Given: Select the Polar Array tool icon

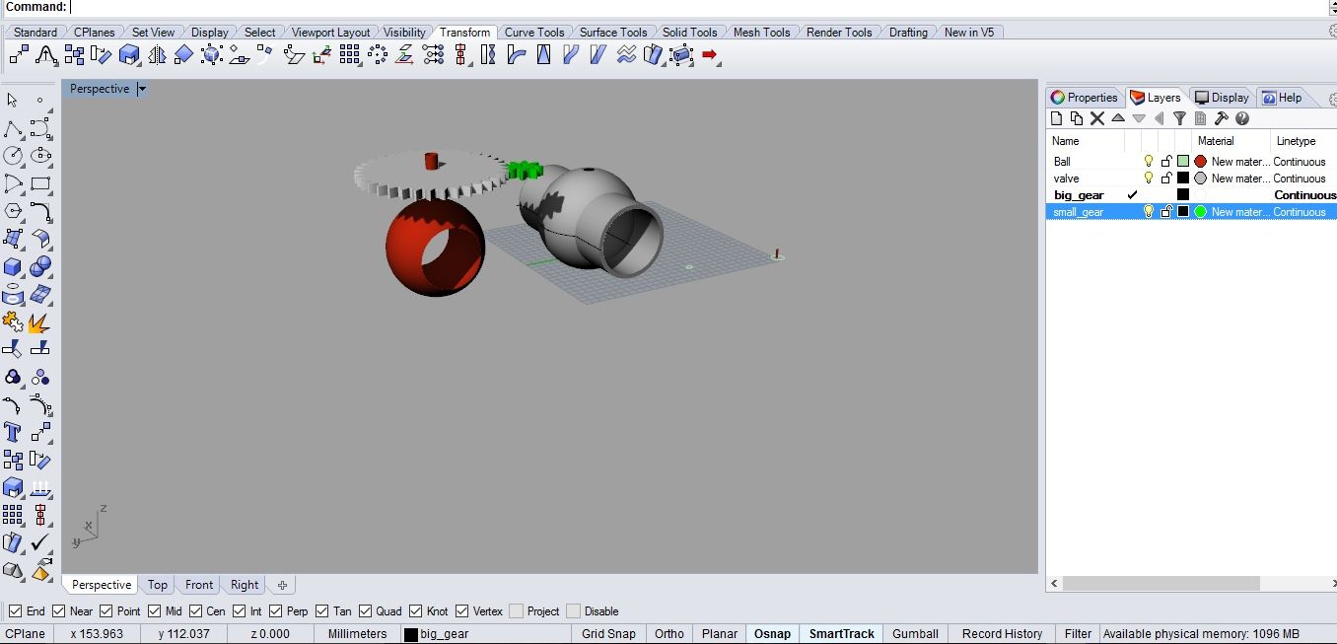Looking at the screenshot, I should click(x=378, y=55).
